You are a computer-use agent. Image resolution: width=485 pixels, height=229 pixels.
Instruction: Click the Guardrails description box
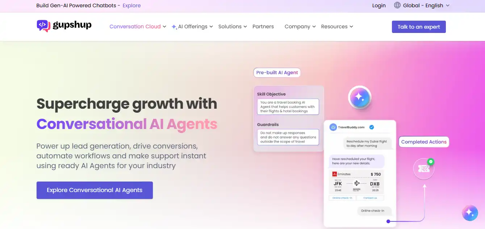click(x=288, y=137)
